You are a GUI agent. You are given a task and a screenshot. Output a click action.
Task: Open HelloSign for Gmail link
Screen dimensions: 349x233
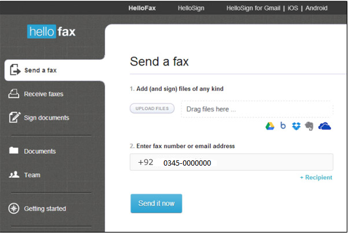tap(253, 8)
